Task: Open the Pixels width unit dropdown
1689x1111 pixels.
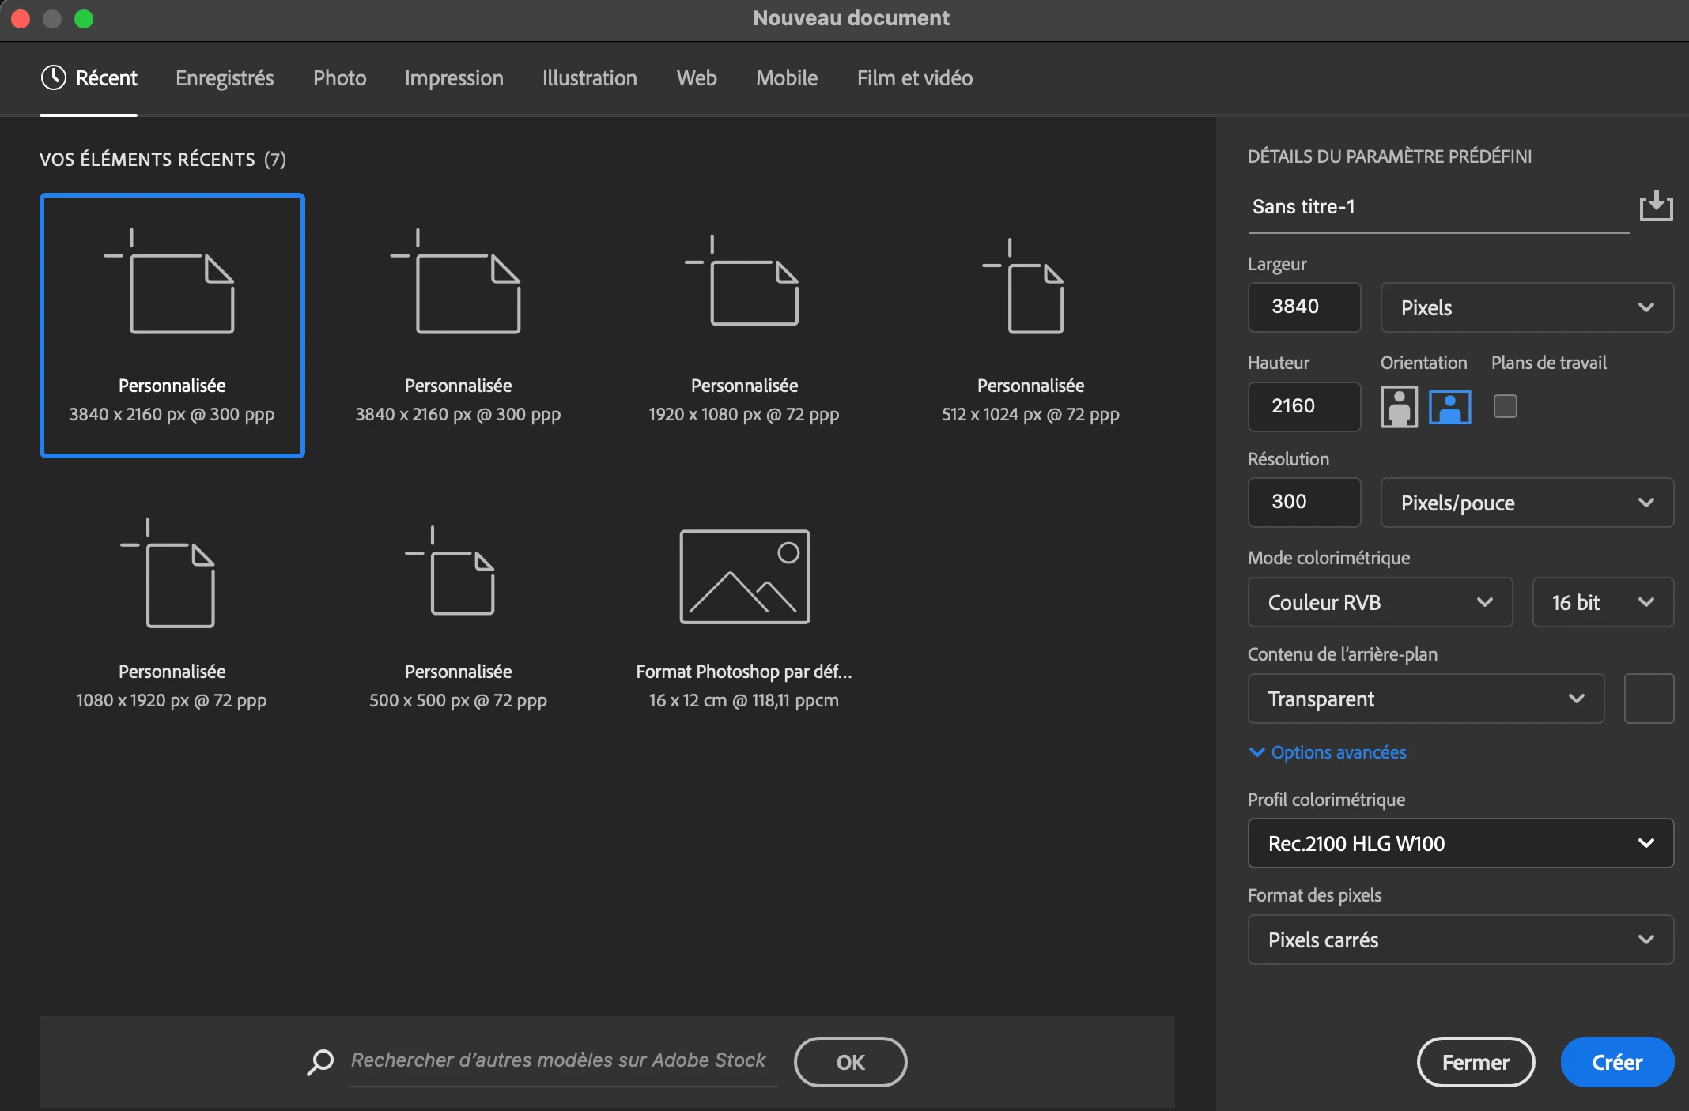Action: coord(1526,307)
